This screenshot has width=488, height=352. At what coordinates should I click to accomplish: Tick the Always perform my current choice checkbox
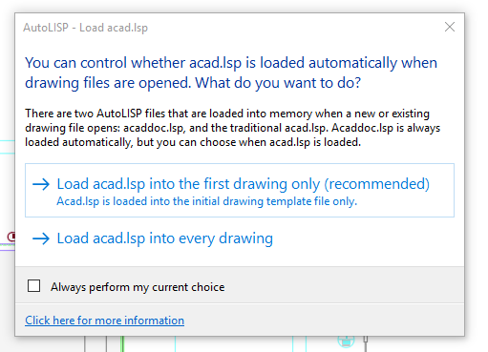[33, 286]
